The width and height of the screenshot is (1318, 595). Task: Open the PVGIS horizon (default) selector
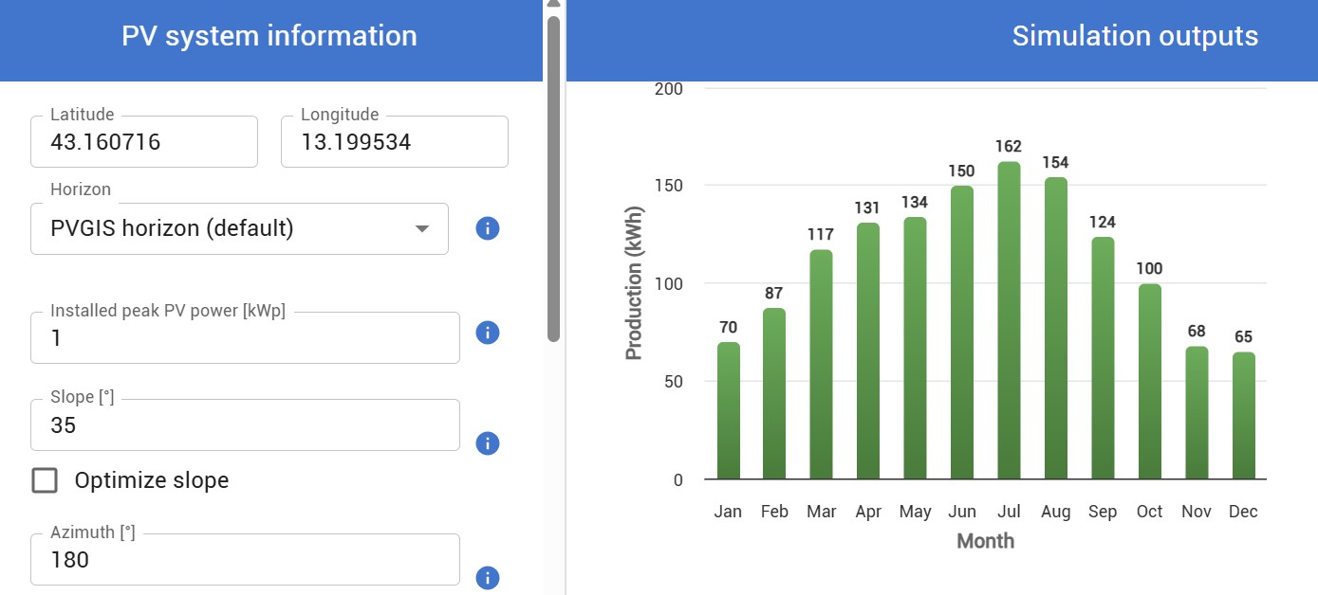[x=239, y=228]
